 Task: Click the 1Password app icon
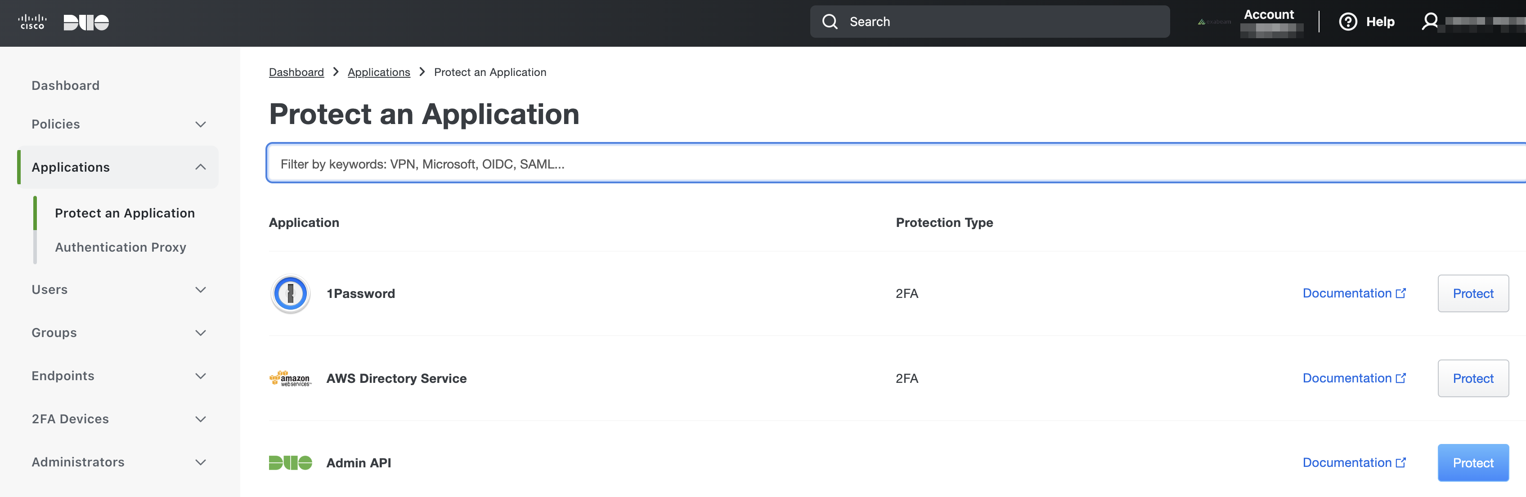290,293
